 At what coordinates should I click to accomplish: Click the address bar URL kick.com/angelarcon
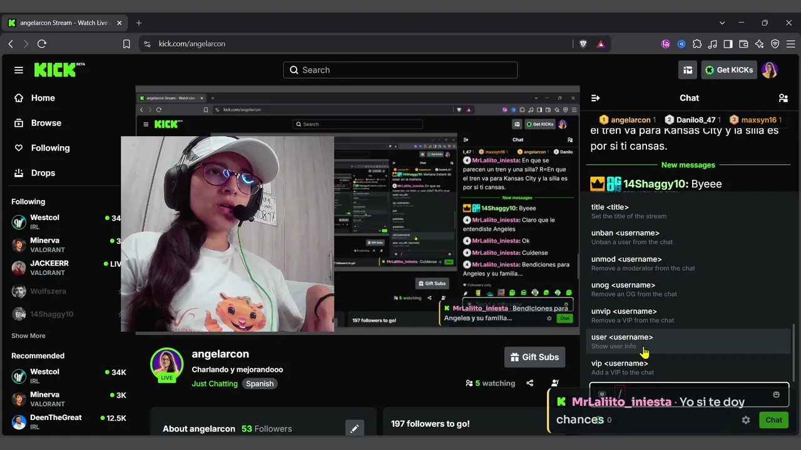tap(192, 44)
